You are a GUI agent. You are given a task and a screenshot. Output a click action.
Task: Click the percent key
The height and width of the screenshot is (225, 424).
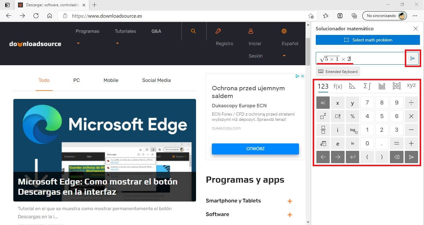click(x=352, y=117)
